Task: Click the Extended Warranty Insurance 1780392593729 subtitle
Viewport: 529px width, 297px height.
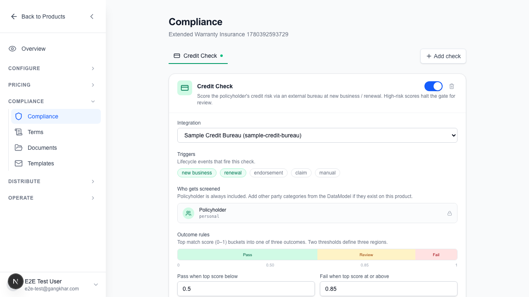Action: 229,34
